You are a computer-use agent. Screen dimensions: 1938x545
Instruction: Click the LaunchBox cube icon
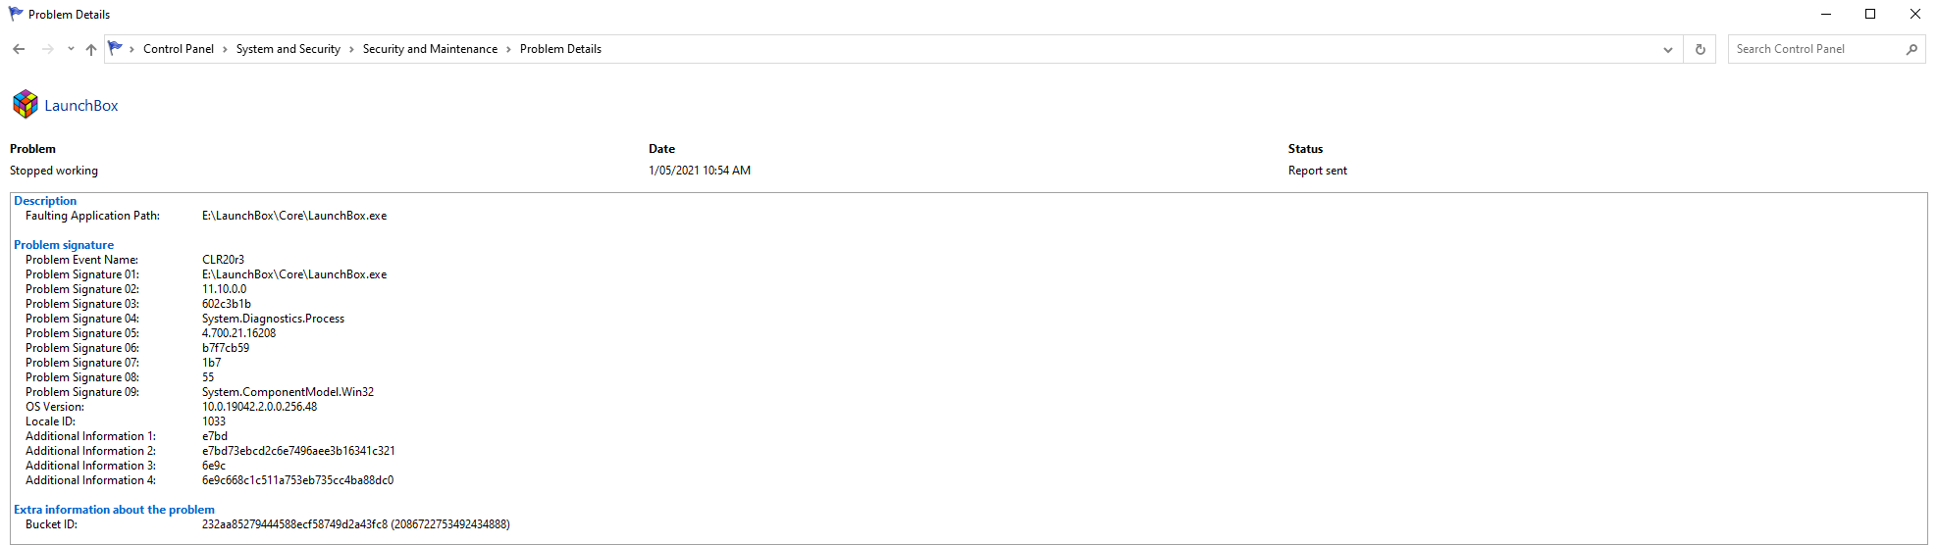click(26, 104)
